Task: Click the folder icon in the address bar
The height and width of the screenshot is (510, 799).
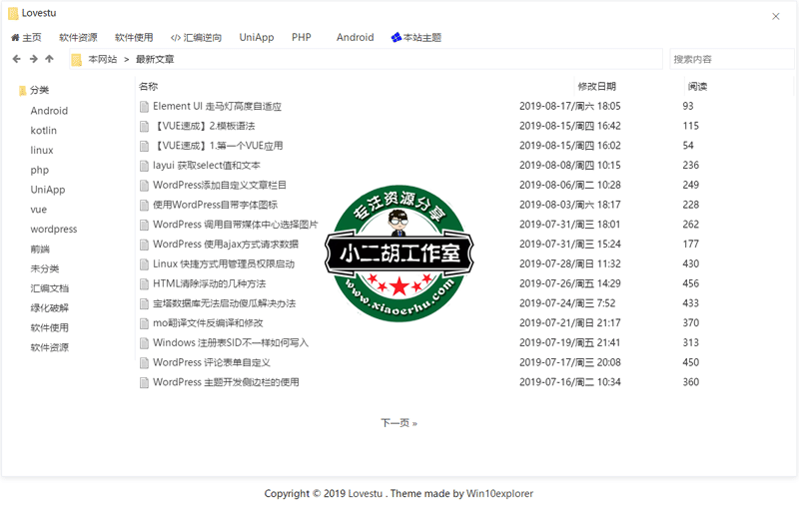Action: tap(76, 60)
